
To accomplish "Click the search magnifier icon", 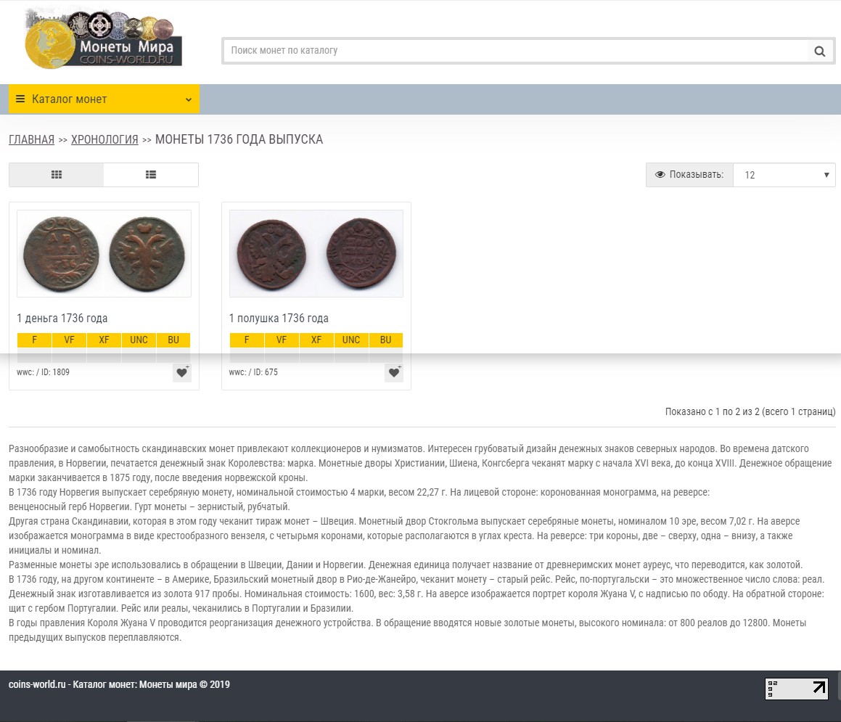I will click(819, 51).
